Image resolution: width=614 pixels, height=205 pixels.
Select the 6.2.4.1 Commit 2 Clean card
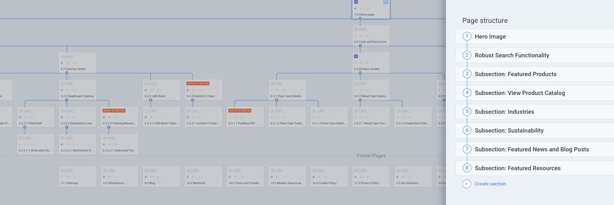pos(203,117)
